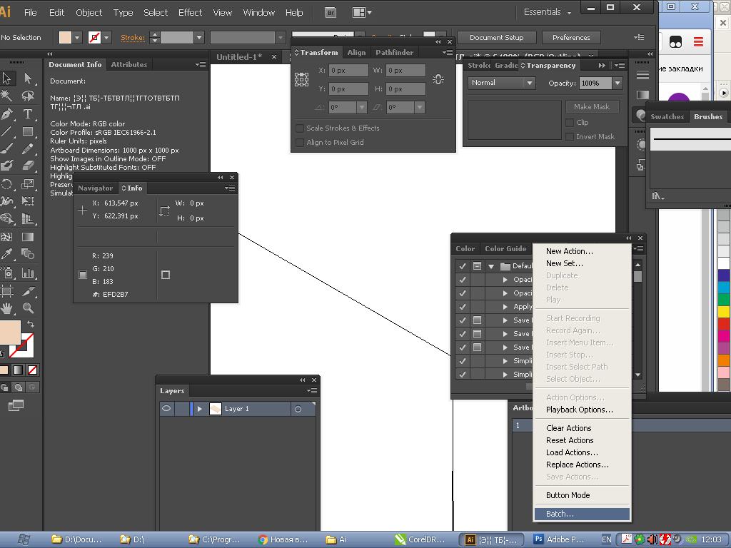Choose New Action... from the menu
The image size is (731, 548).
[x=582, y=251]
